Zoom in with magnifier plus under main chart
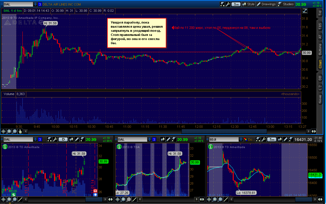 tap(9, 131)
